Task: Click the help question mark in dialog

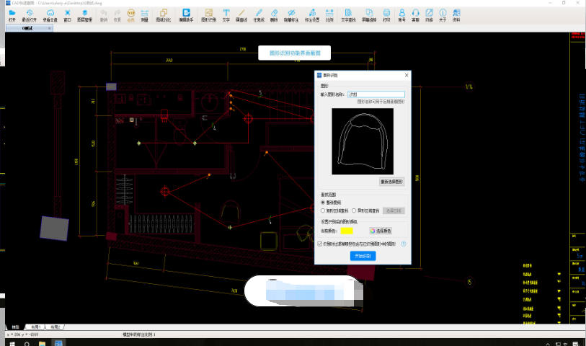Action: pyautogui.click(x=404, y=244)
